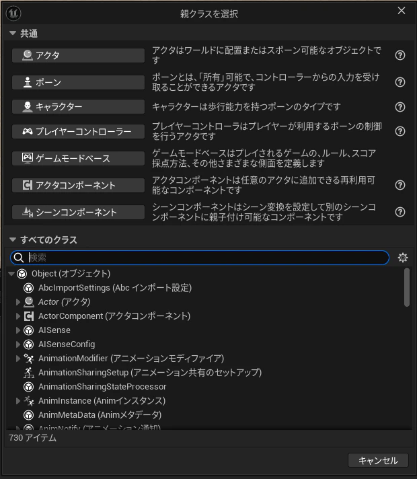
Task: Expand the AISenseConfig tree node
Action: tap(18, 344)
